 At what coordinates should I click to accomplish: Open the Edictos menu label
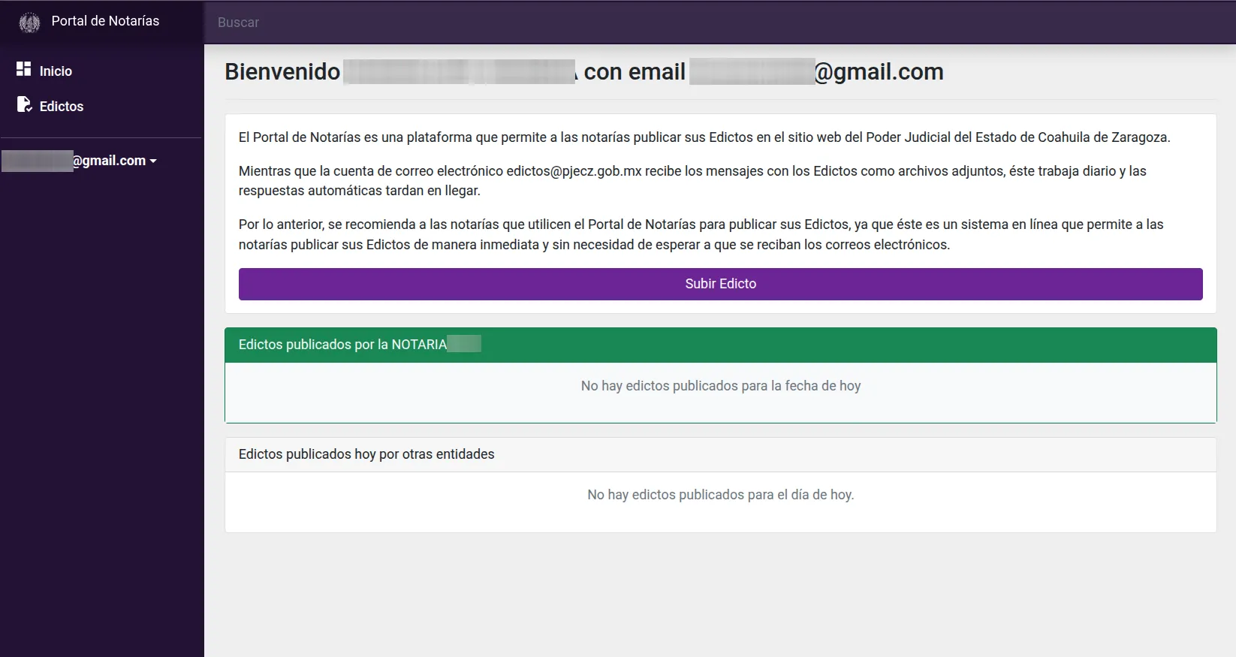(x=62, y=107)
